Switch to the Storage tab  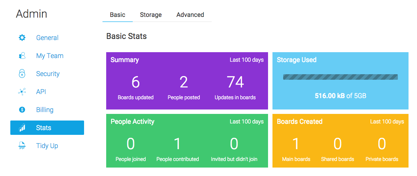tap(151, 15)
